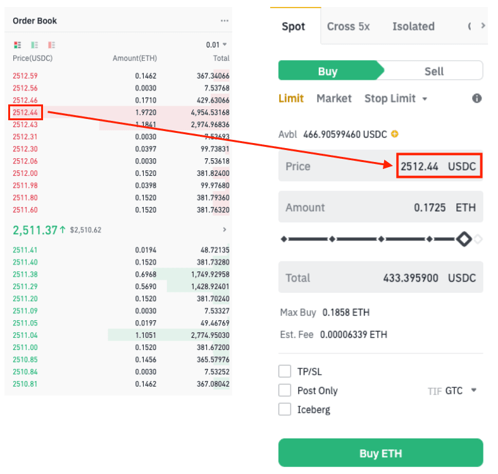
Task: Click the green Buy ETH button
Action: pyautogui.click(x=380, y=453)
